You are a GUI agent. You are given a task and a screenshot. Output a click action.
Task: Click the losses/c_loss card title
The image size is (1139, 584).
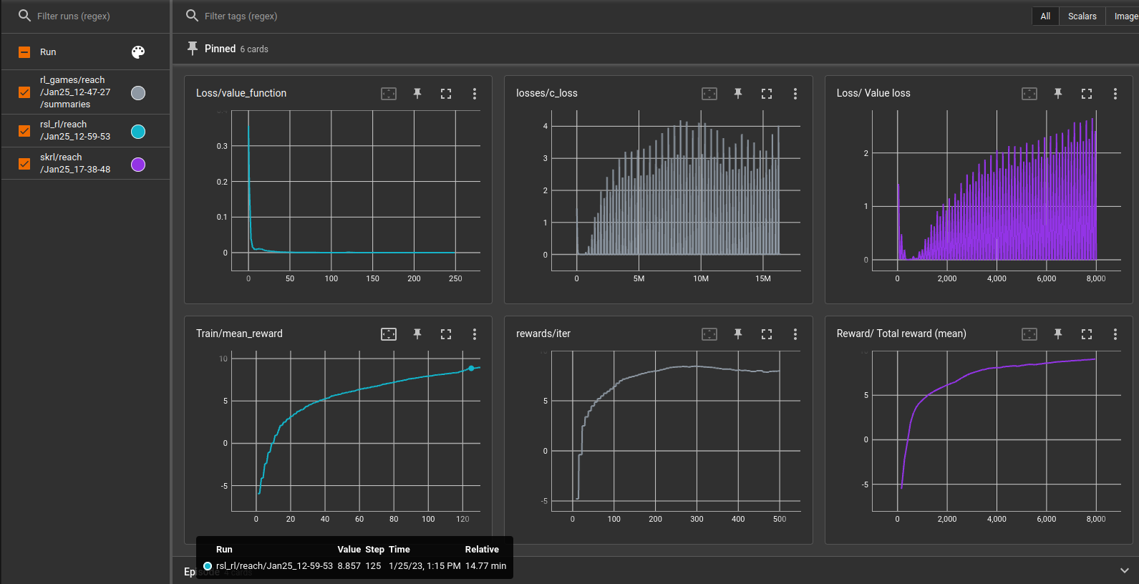(547, 93)
